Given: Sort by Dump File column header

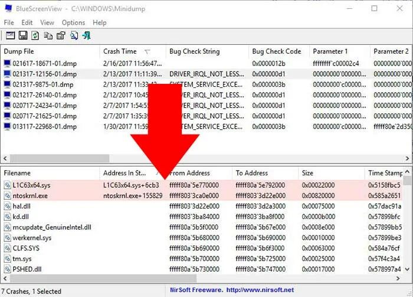Looking at the screenshot, I should 50,51.
